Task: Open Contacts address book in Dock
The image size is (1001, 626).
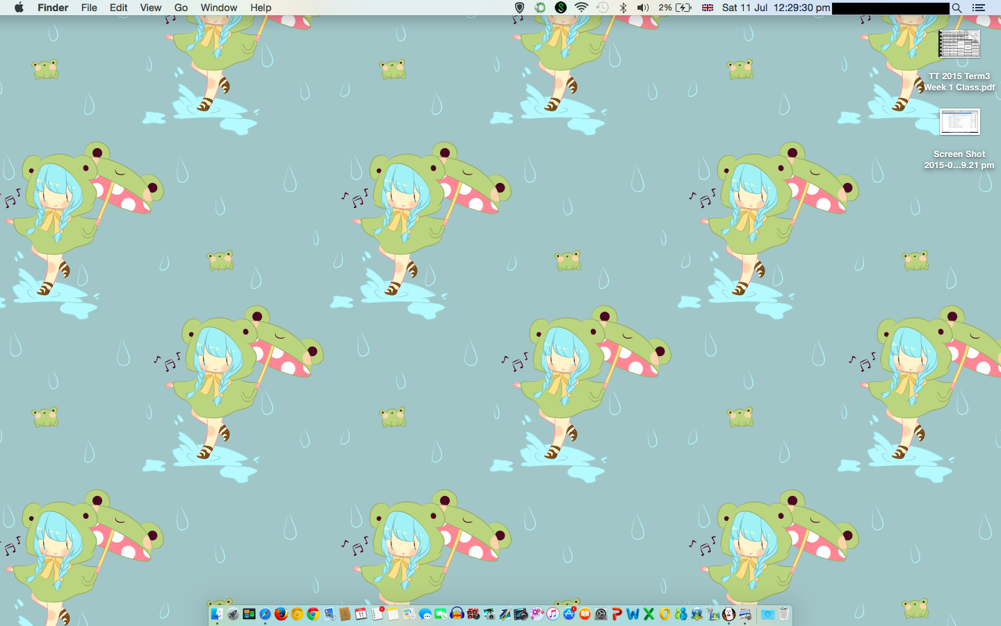Action: (x=345, y=614)
